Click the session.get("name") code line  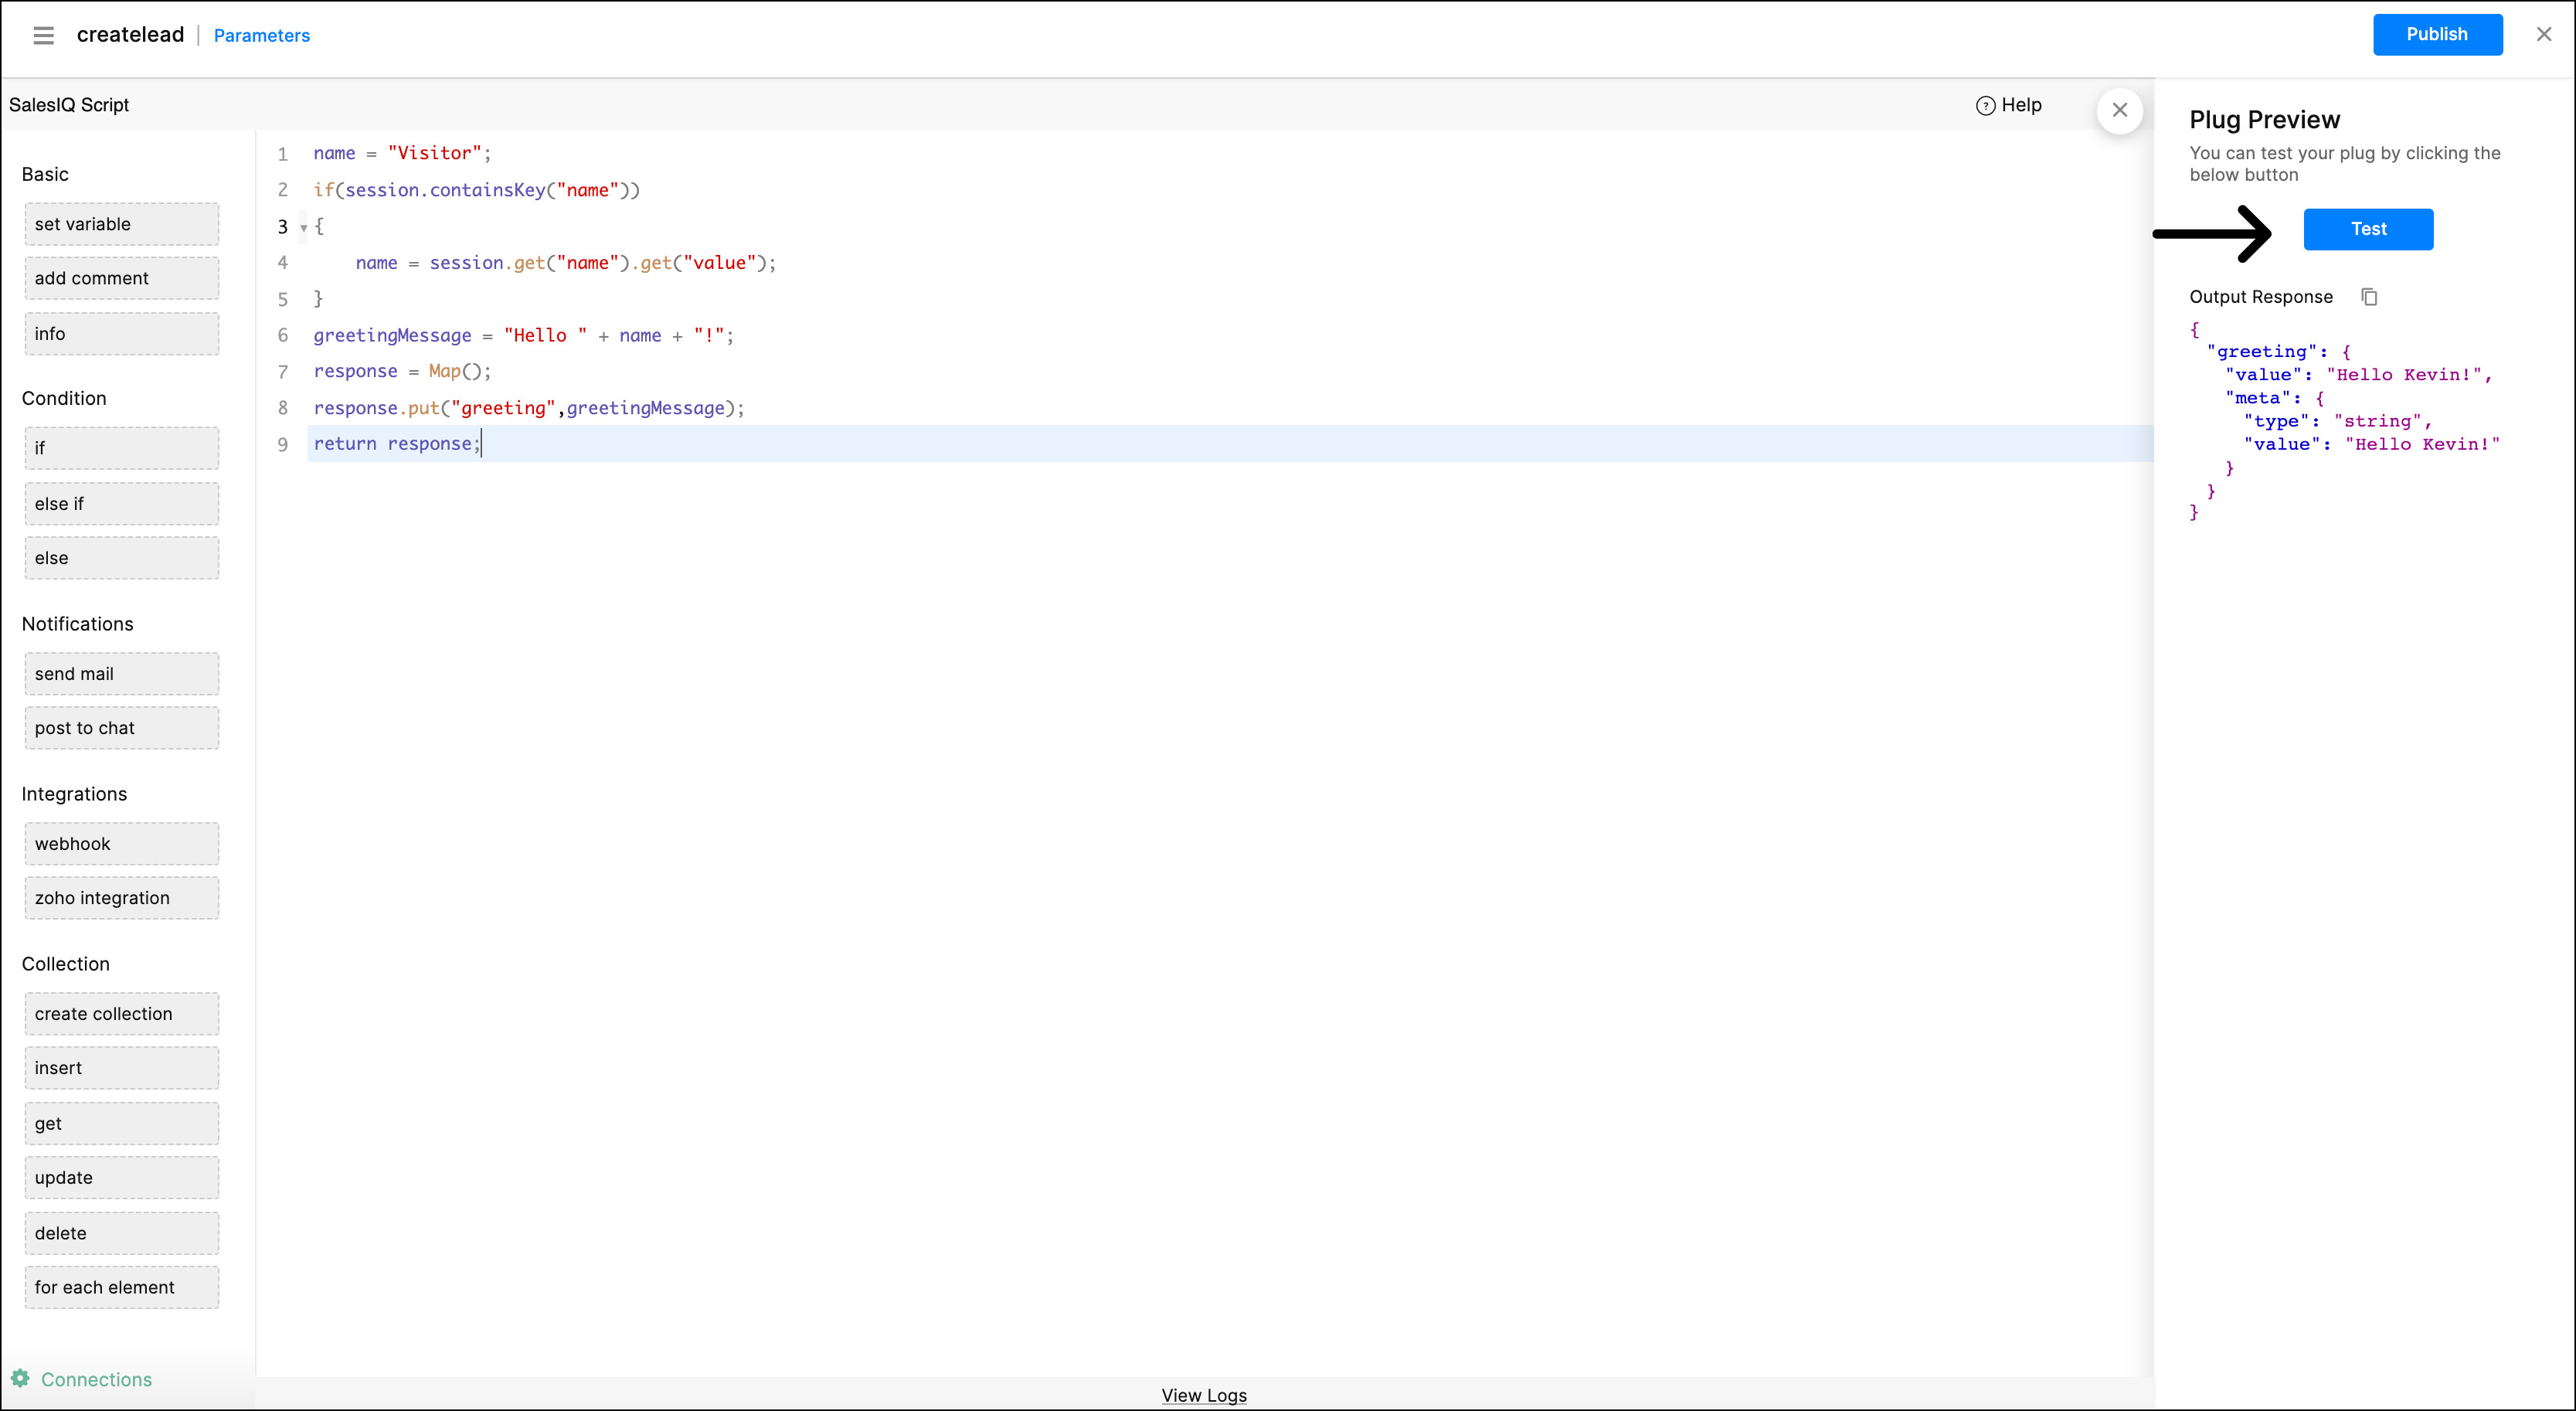point(566,263)
